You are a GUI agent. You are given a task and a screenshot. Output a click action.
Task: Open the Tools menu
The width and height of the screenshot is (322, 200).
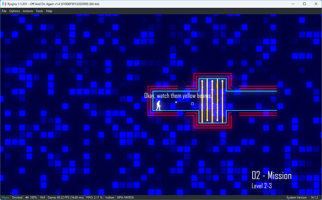pyautogui.click(x=39, y=11)
